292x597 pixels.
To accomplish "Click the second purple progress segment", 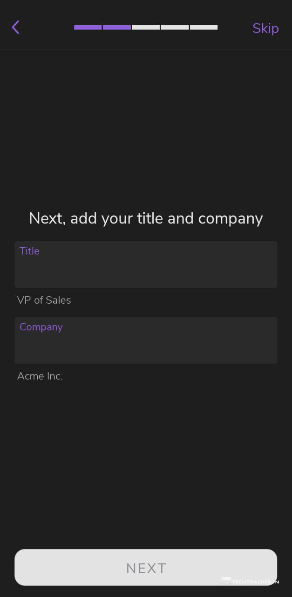I will [x=117, y=28].
